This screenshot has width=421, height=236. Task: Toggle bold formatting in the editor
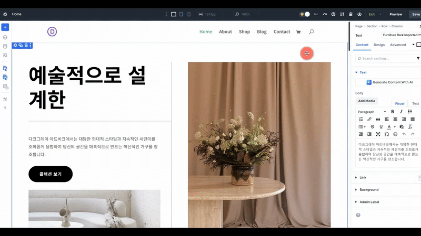click(x=392, y=112)
